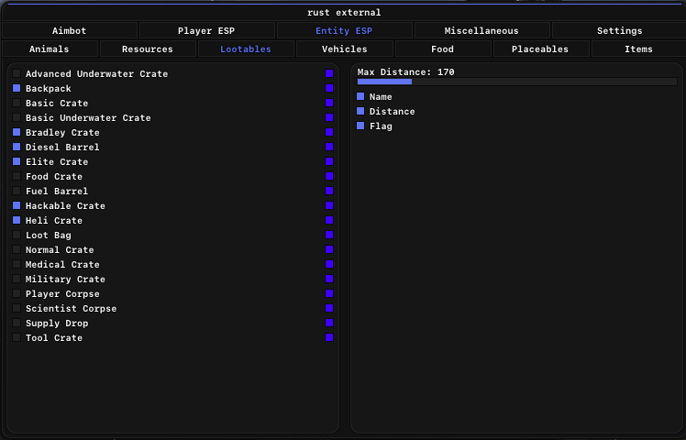Turn off the Diesel Barrel checkbox
The height and width of the screenshot is (440, 686).
tap(17, 147)
